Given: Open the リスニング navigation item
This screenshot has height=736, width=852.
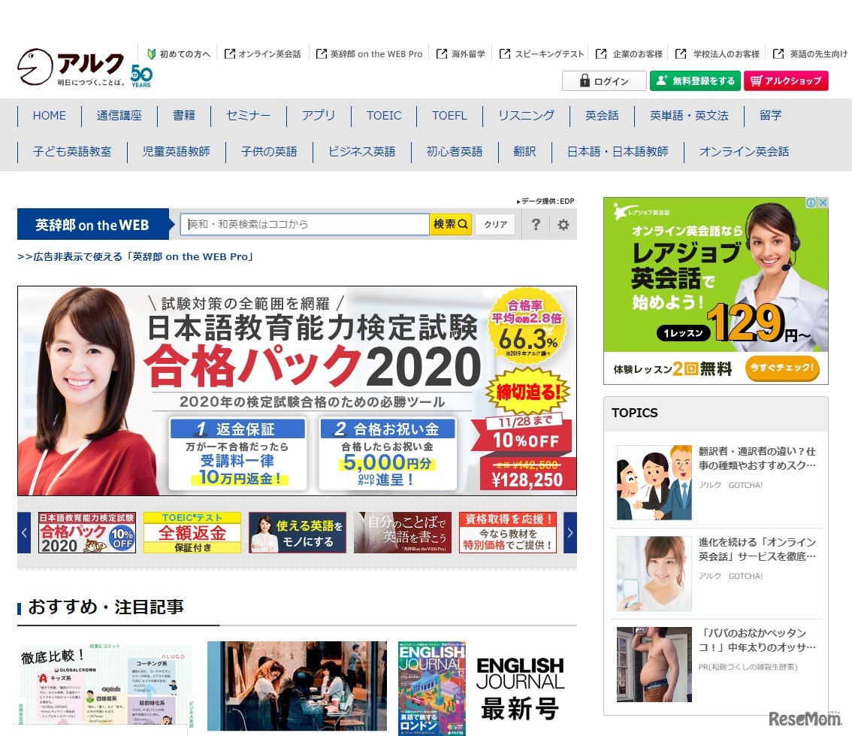Looking at the screenshot, I should [526, 115].
